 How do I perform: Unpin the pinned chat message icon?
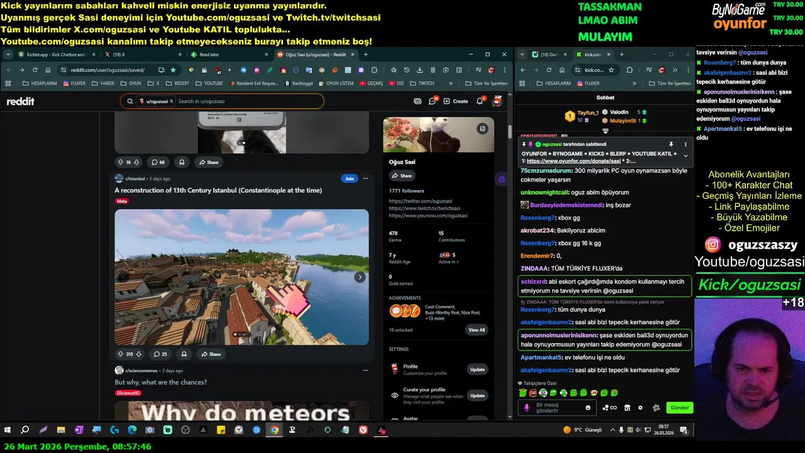click(x=671, y=144)
